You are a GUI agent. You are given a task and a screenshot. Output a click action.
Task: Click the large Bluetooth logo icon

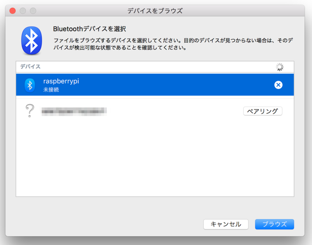32,41
